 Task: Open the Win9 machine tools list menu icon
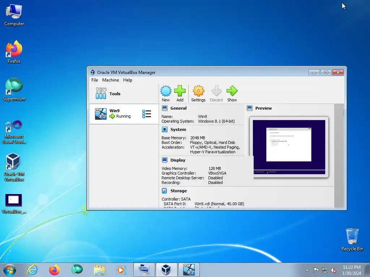(147, 114)
